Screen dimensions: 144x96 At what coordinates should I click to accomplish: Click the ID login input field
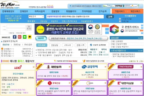pyautogui.click(x=16, y=26)
